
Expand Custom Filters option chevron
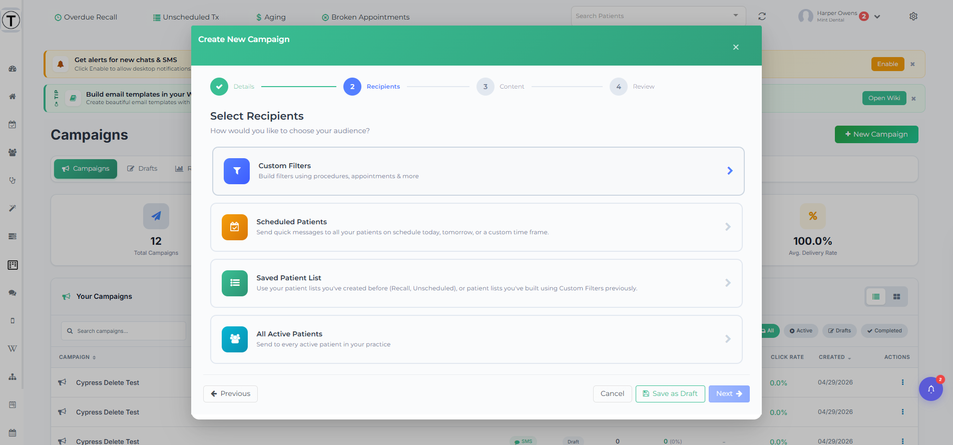point(730,171)
